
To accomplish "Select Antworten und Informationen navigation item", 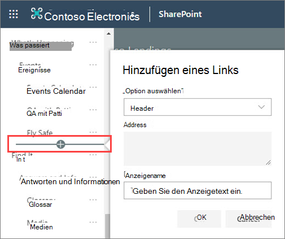I will point(71,181).
